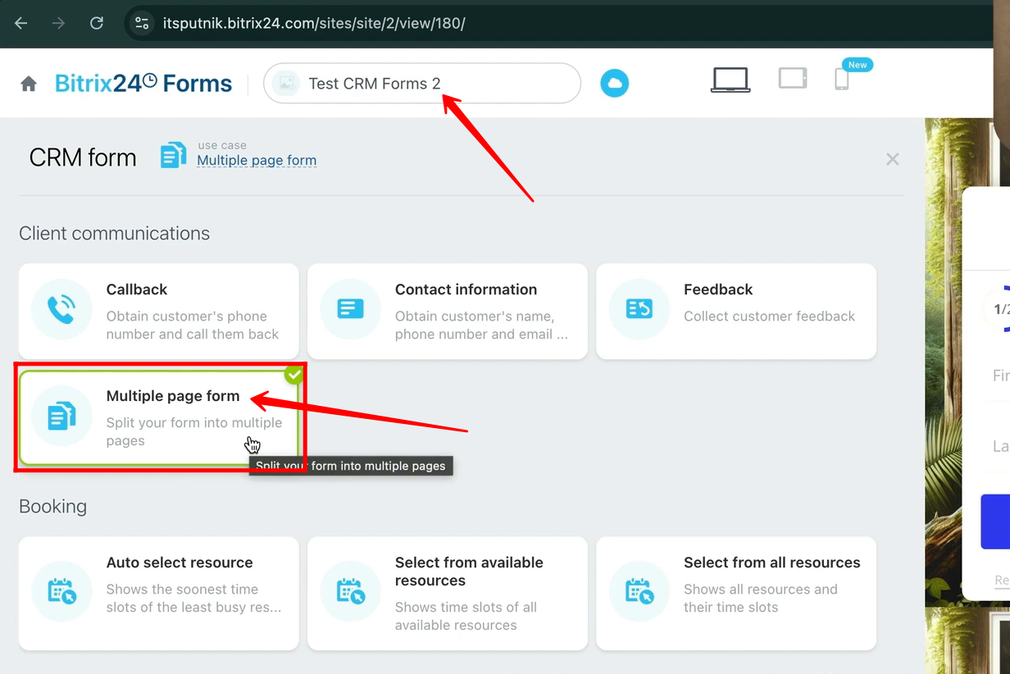Open the Multiple page form use case link
This screenshot has height=674, width=1010.
click(x=257, y=161)
